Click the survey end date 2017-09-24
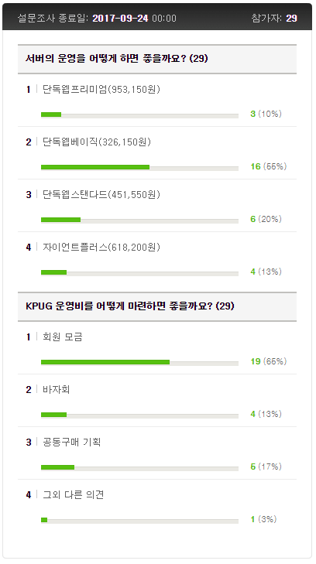This screenshot has height=564, width=316. 120,19
